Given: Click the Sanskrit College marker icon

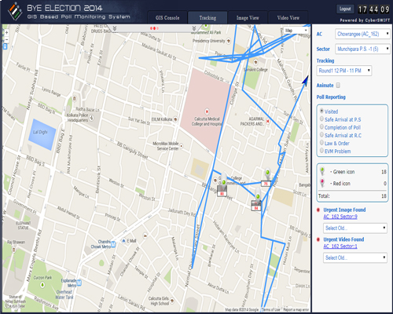Looking at the screenshot, I should (255, 62).
